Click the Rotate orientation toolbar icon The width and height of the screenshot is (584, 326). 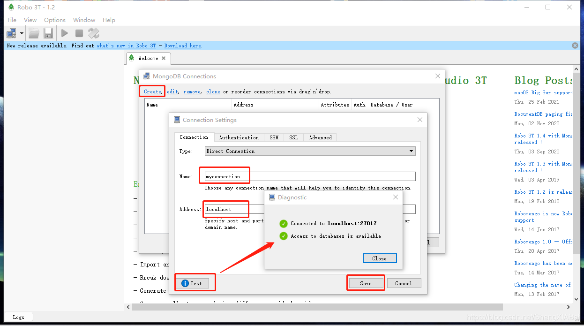(x=94, y=33)
